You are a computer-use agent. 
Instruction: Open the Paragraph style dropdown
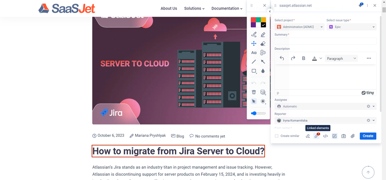click(341, 58)
